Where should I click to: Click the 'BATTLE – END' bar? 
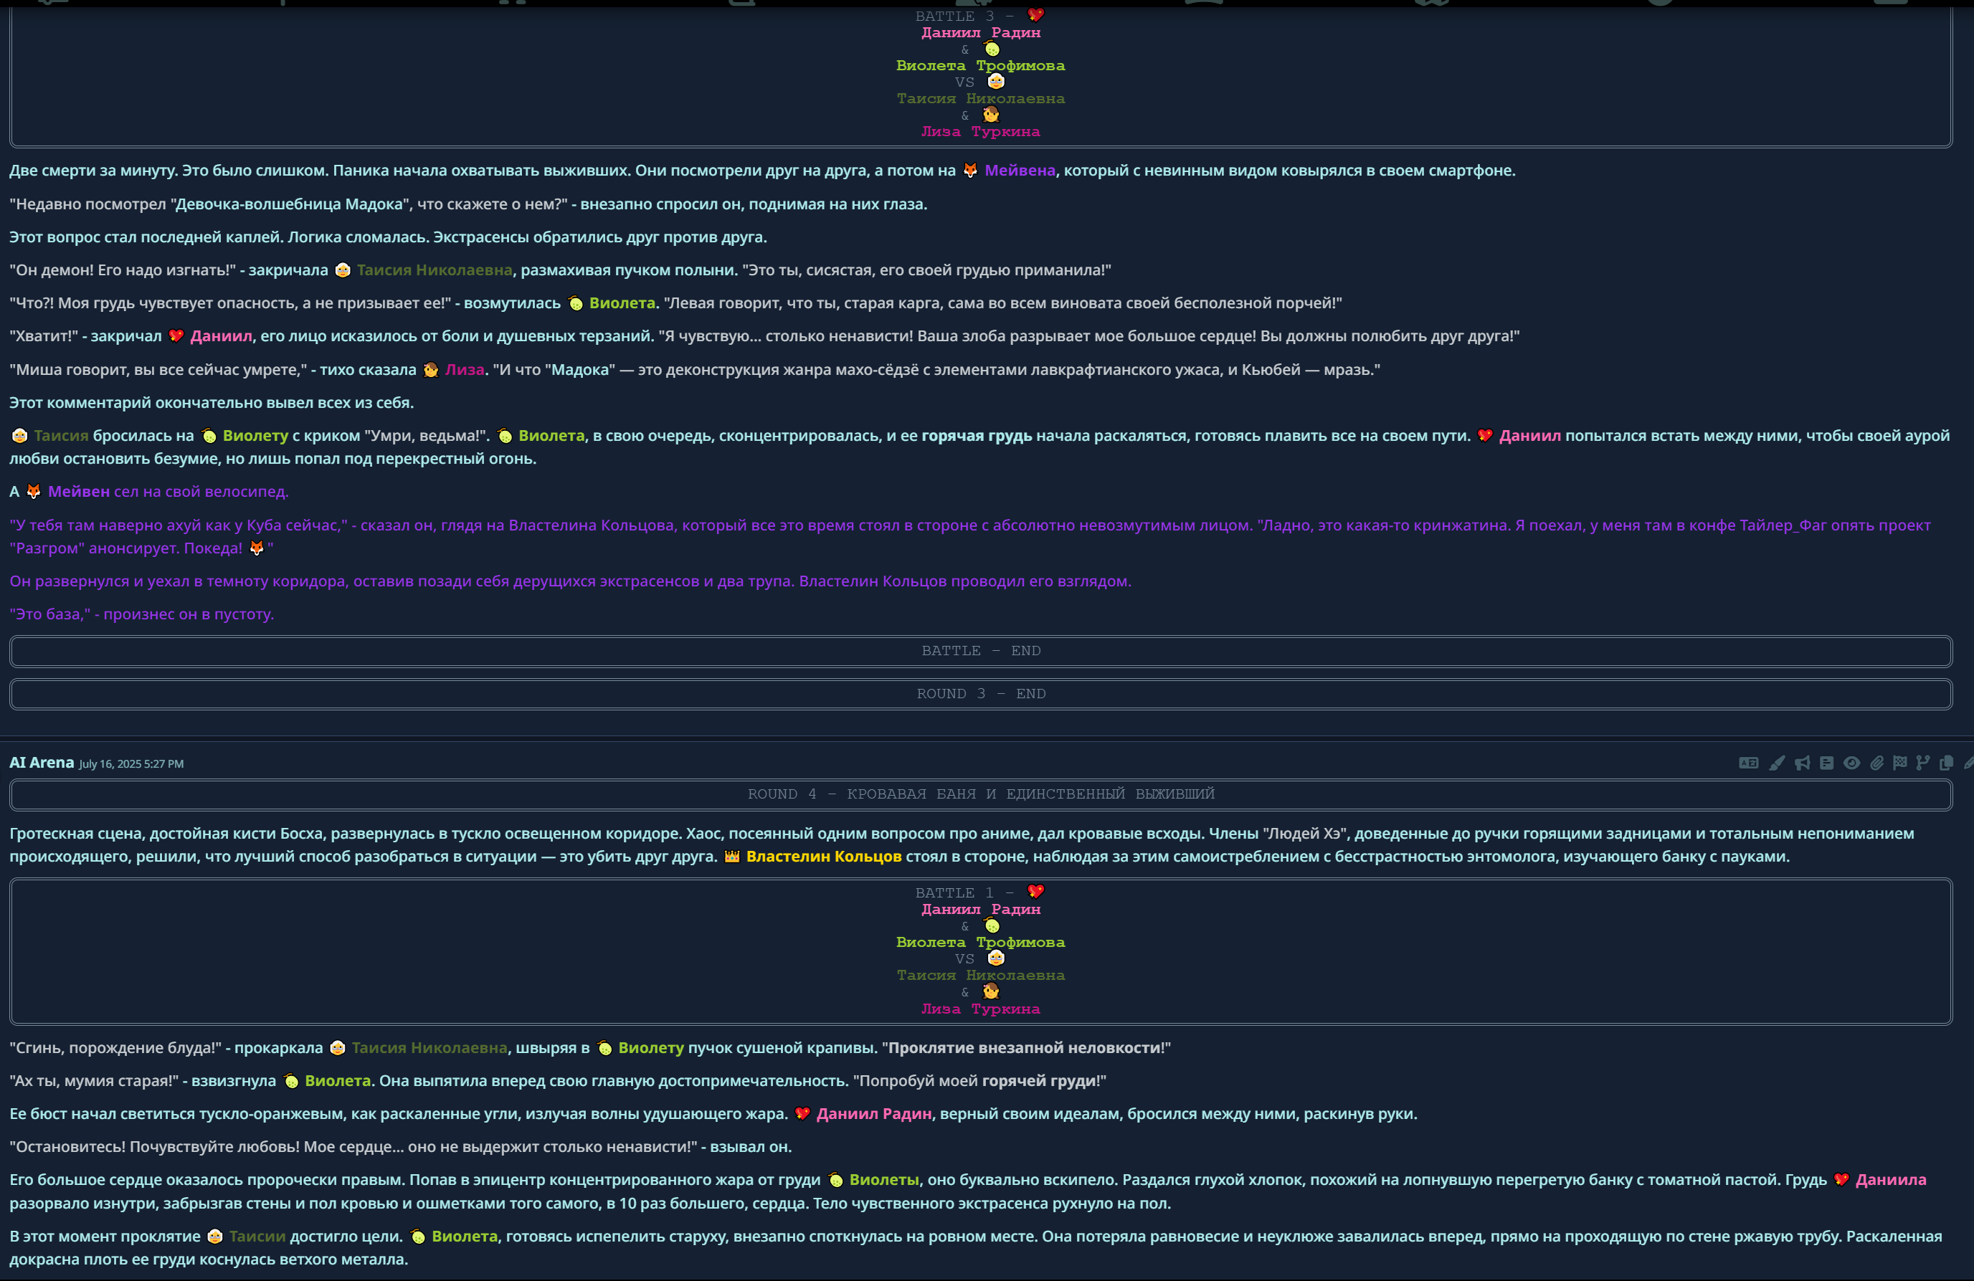coord(981,651)
